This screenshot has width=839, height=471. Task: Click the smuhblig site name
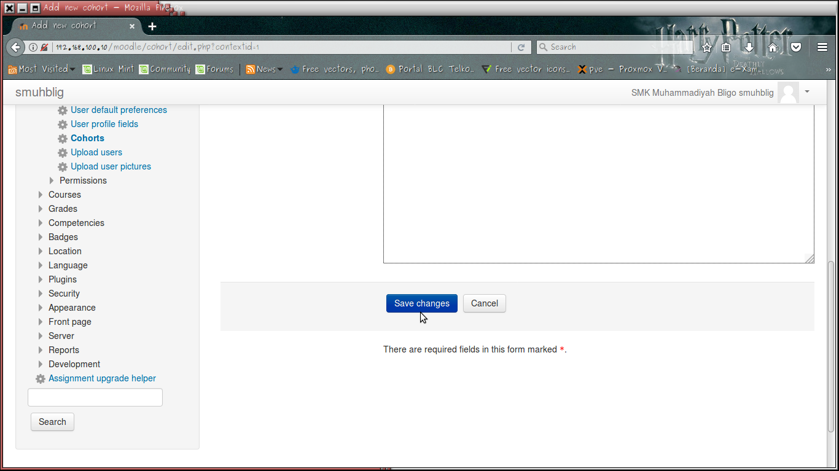point(39,92)
